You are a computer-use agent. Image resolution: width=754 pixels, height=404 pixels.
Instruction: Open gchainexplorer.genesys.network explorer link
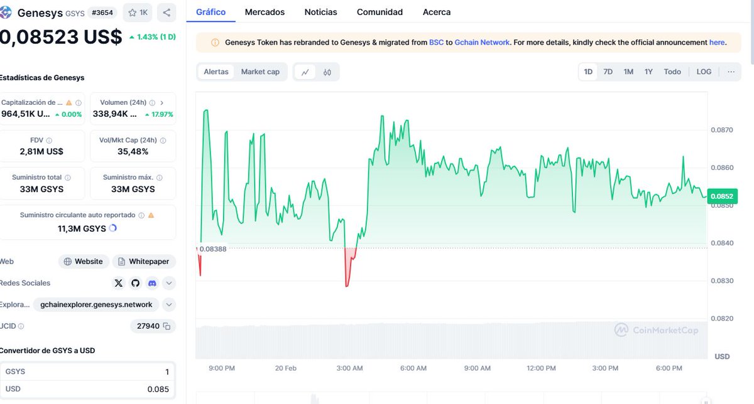pos(96,305)
